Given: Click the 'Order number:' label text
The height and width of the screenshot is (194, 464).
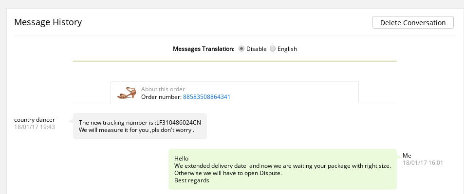Looking at the screenshot, I should pos(161,97).
